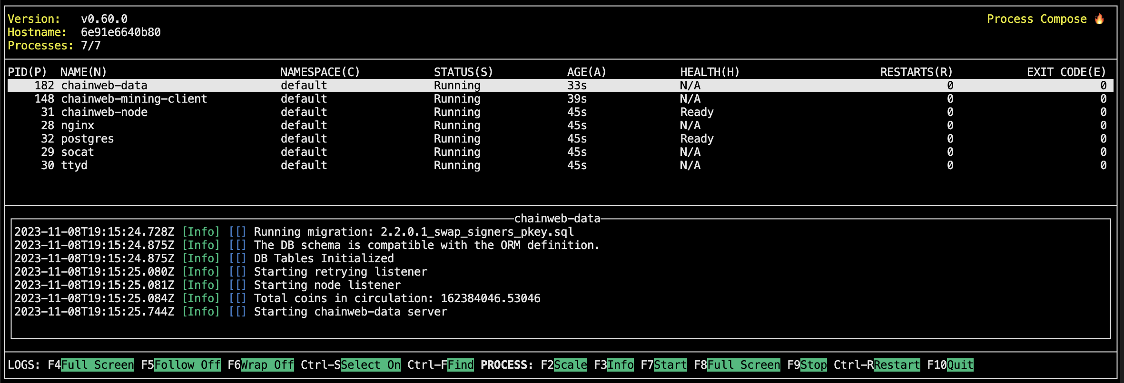Click the Version: label in the header
The width and height of the screenshot is (1124, 383).
pos(34,19)
